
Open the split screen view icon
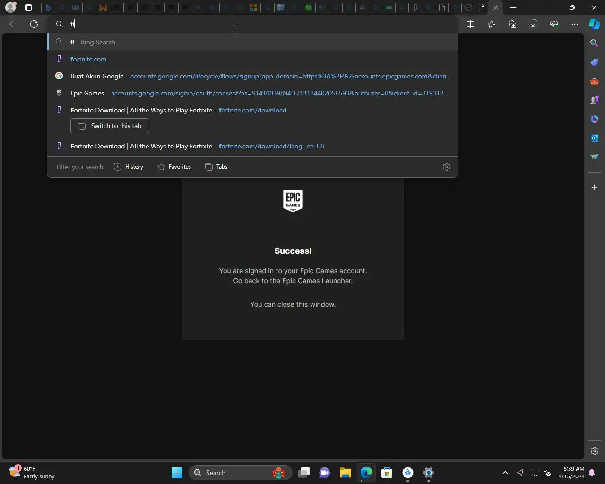pyautogui.click(x=470, y=24)
